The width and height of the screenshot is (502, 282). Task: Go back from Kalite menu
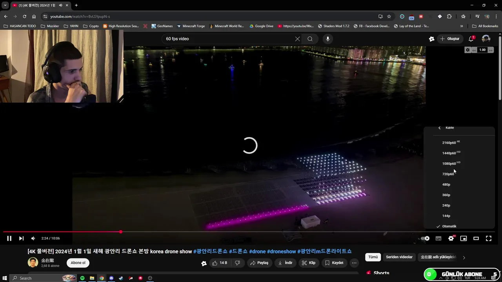click(x=440, y=128)
